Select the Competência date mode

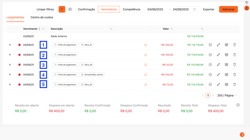tap(132, 9)
